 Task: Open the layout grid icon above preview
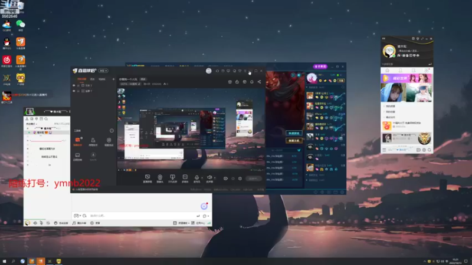click(x=244, y=82)
